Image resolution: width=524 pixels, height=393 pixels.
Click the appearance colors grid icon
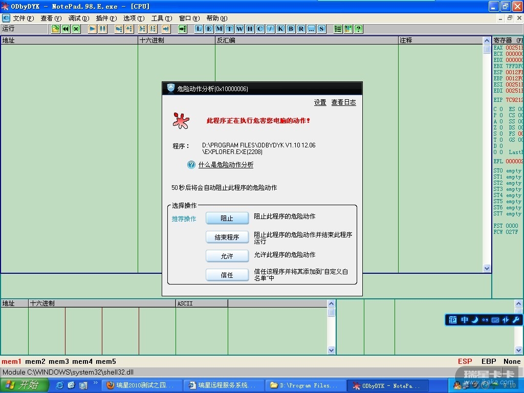(348, 29)
